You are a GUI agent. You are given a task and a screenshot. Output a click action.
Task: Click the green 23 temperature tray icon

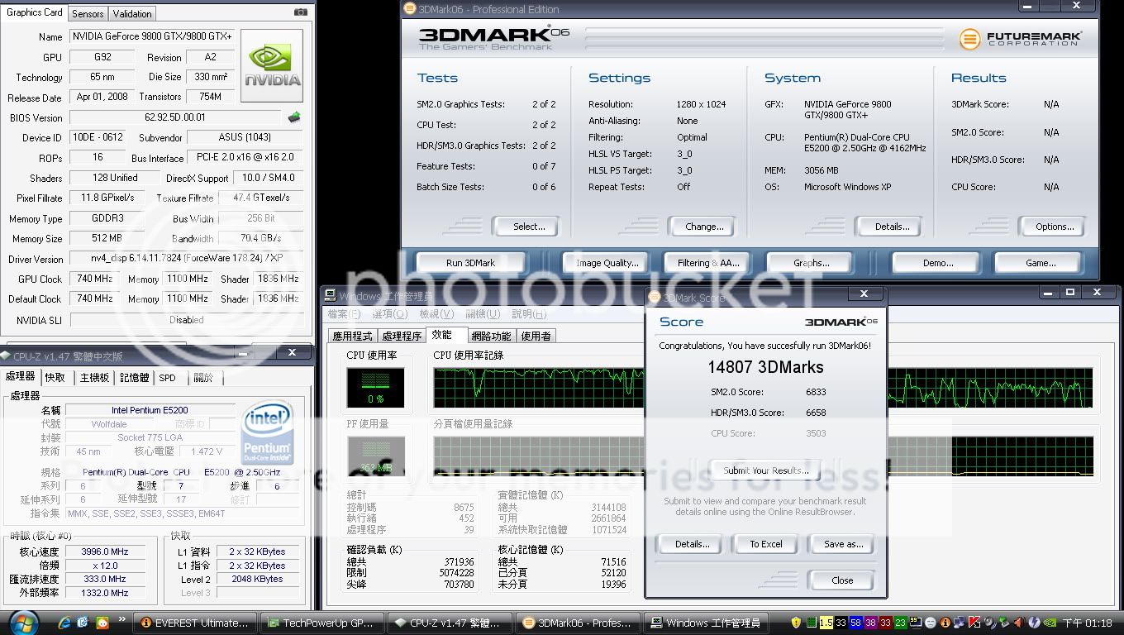click(x=900, y=623)
